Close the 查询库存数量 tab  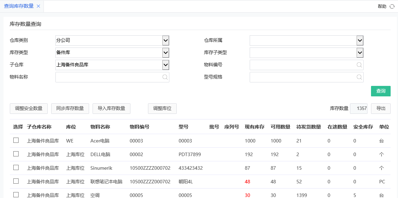(x=38, y=6)
